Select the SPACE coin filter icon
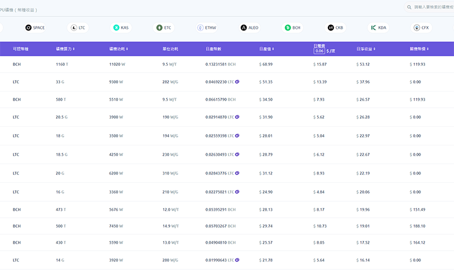This screenshot has width=454, height=271. pyautogui.click(x=28, y=27)
